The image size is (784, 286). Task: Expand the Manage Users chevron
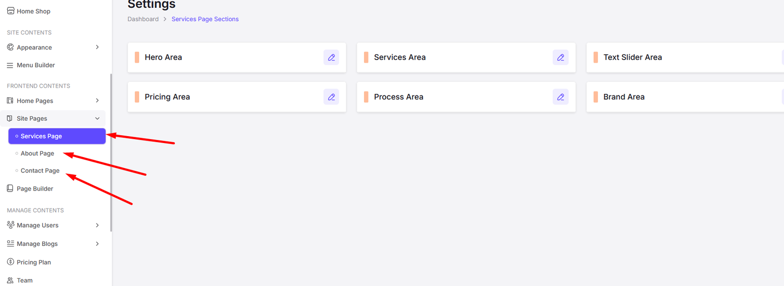coord(97,225)
